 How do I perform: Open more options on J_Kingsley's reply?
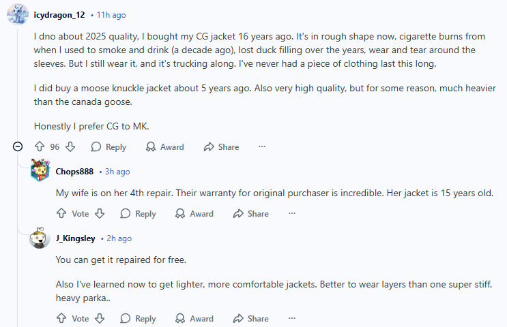coord(292,319)
